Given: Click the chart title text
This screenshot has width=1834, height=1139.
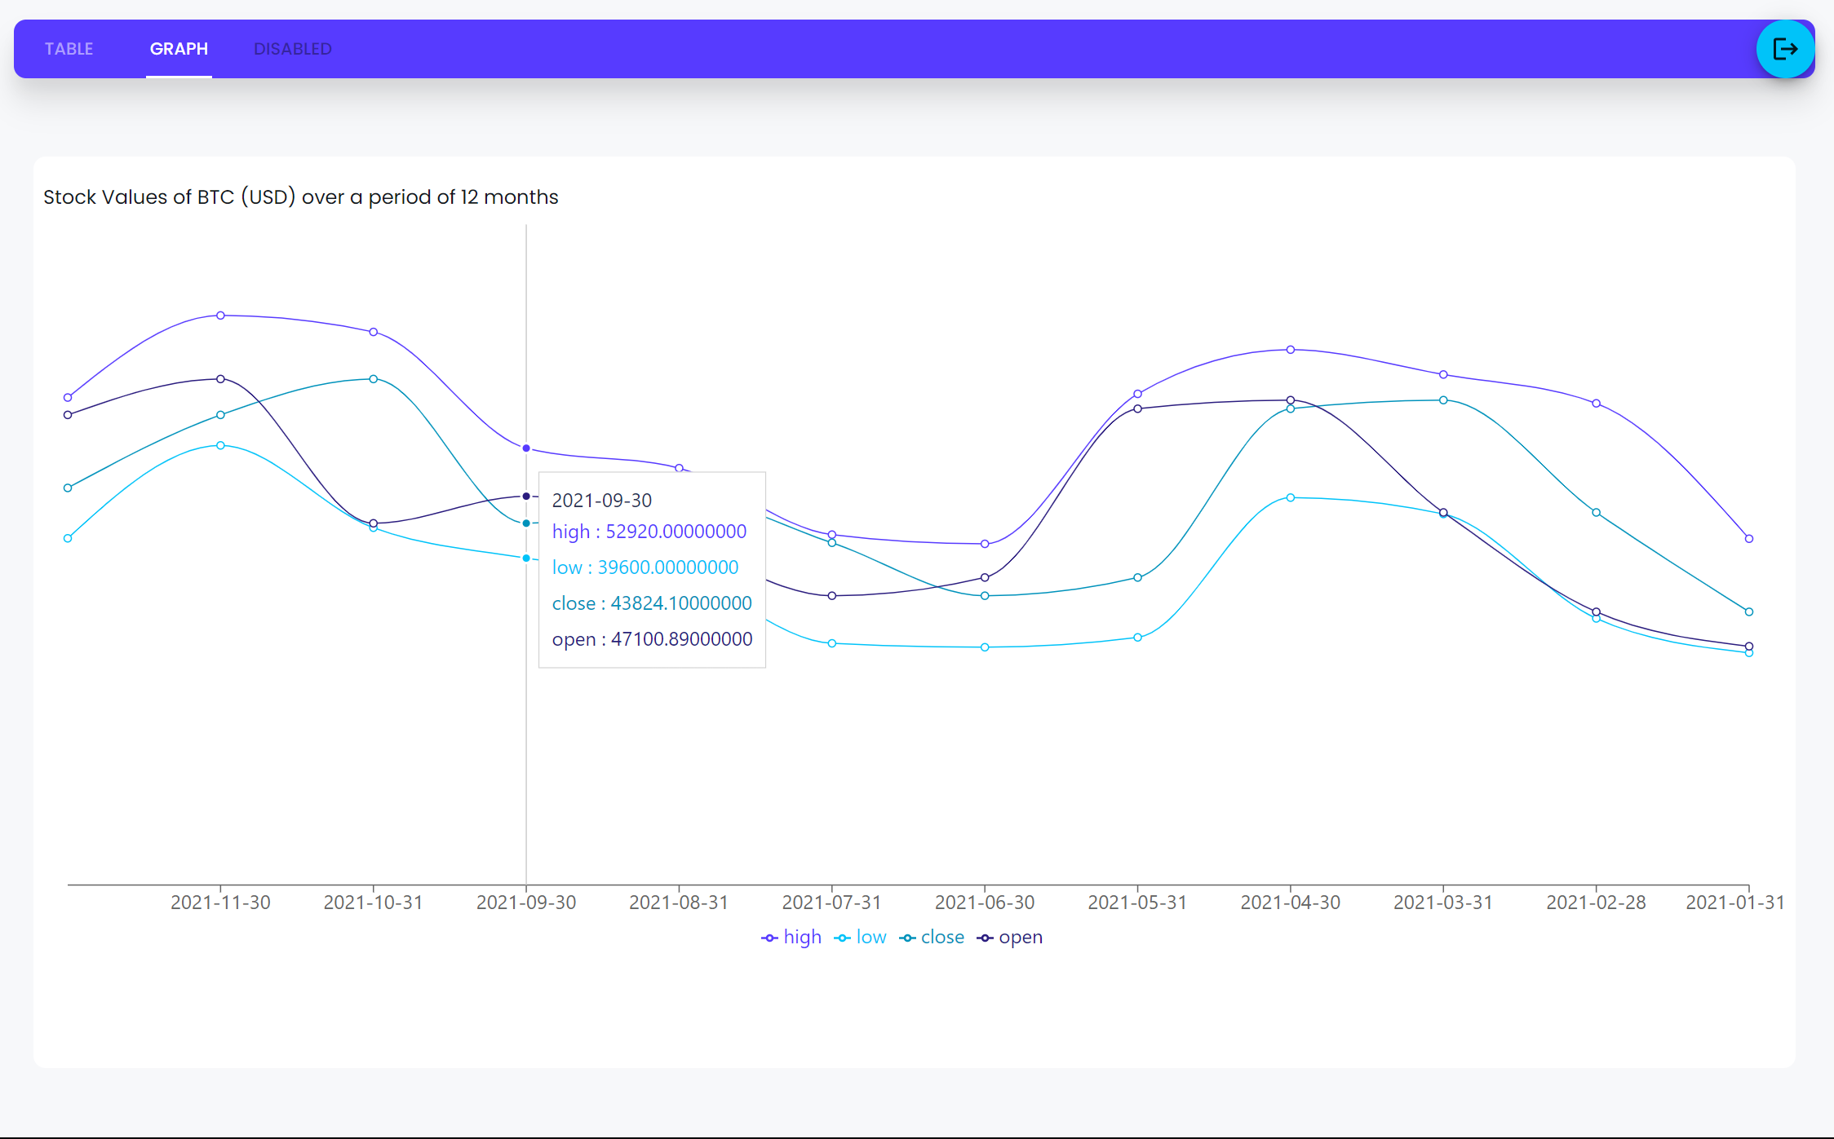Looking at the screenshot, I should click(x=300, y=196).
